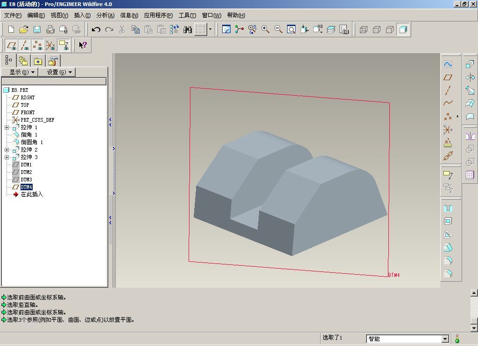This screenshot has width=478, height=346.
Task: Expand the 拉伸 1 feature node
Action: click(7, 127)
